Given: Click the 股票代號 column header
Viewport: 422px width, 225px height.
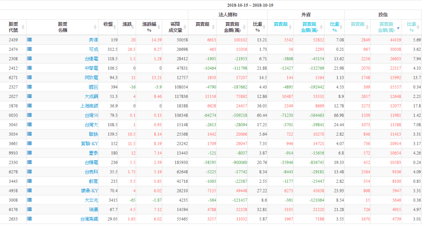Looking at the screenshot, I should [x=13, y=27].
